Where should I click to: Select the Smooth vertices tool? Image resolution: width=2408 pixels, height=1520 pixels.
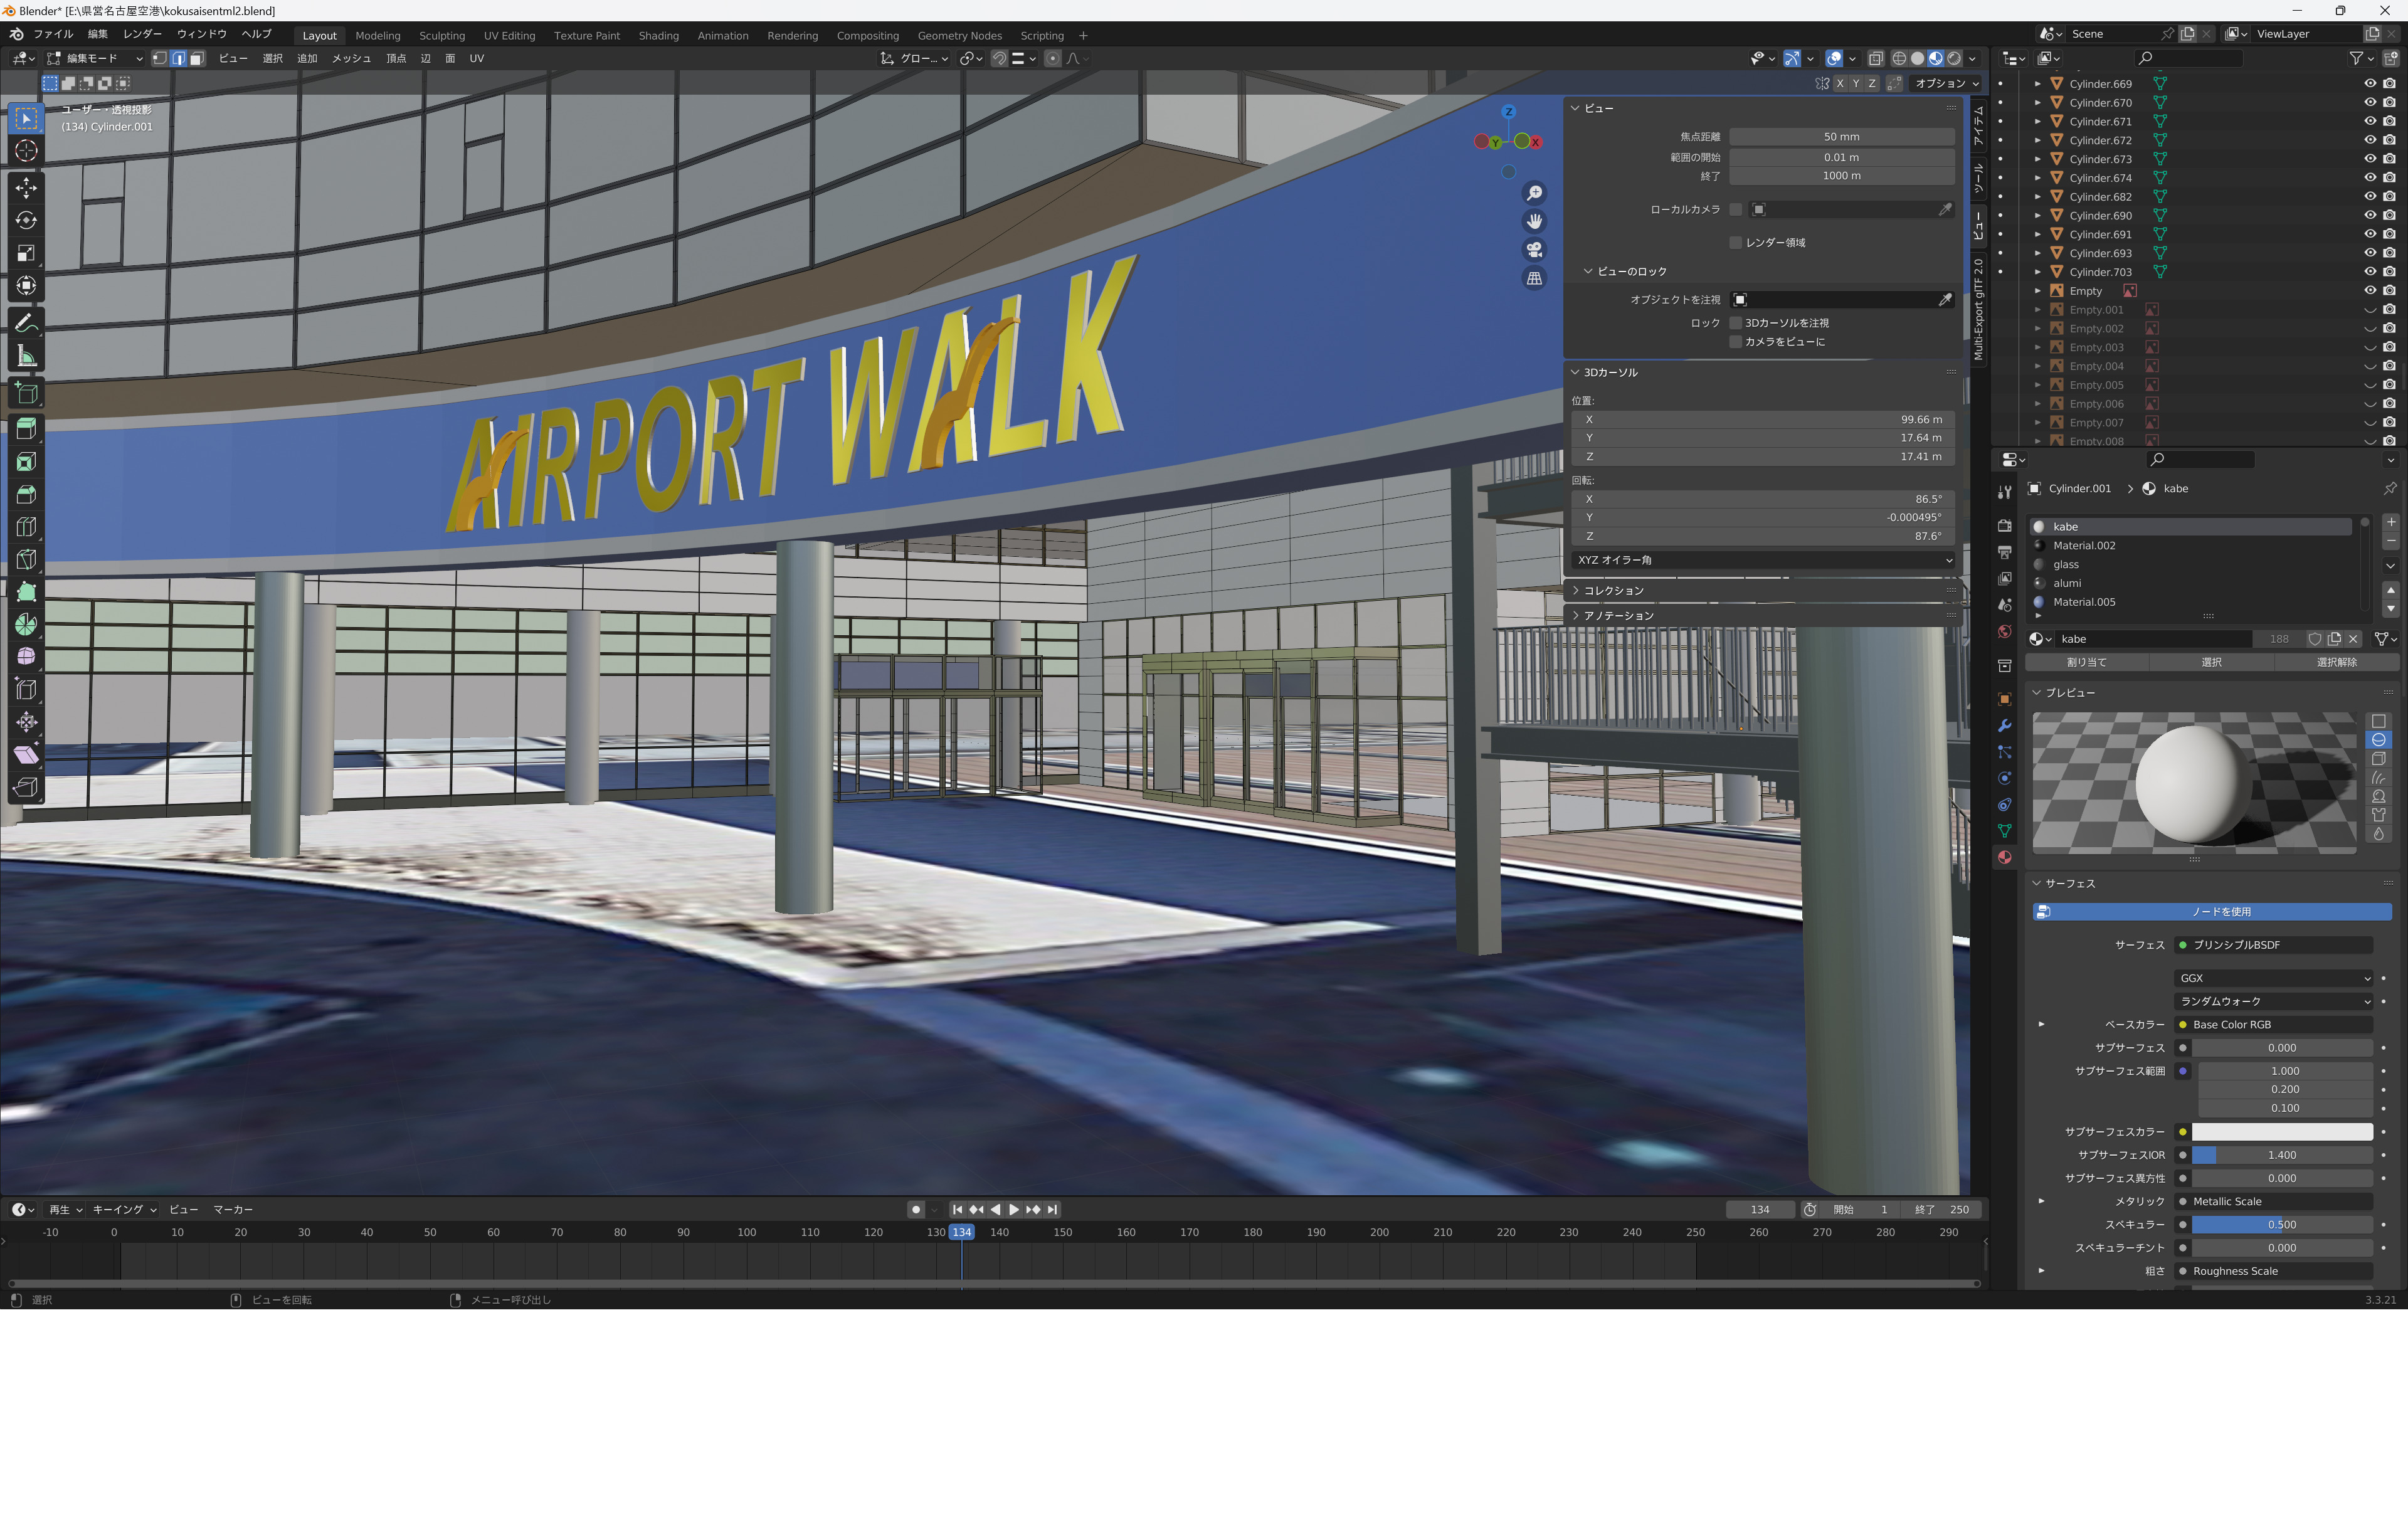click(x=27, y=657)
